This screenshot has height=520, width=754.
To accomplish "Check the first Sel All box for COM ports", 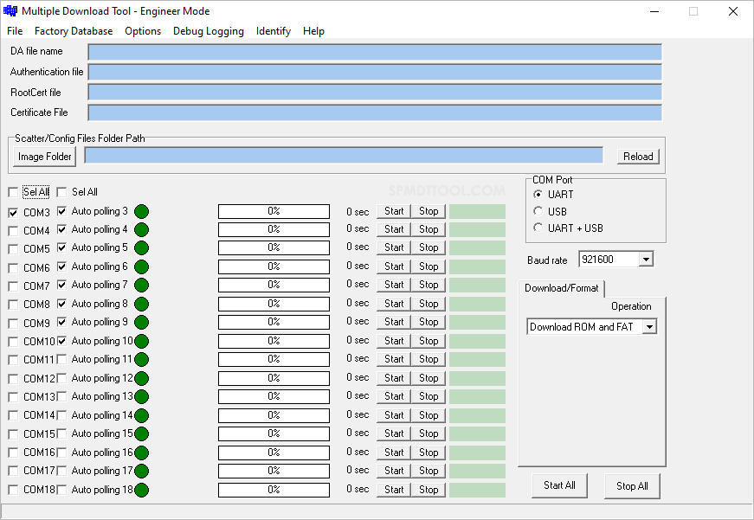I will click(x=14, y=192).
